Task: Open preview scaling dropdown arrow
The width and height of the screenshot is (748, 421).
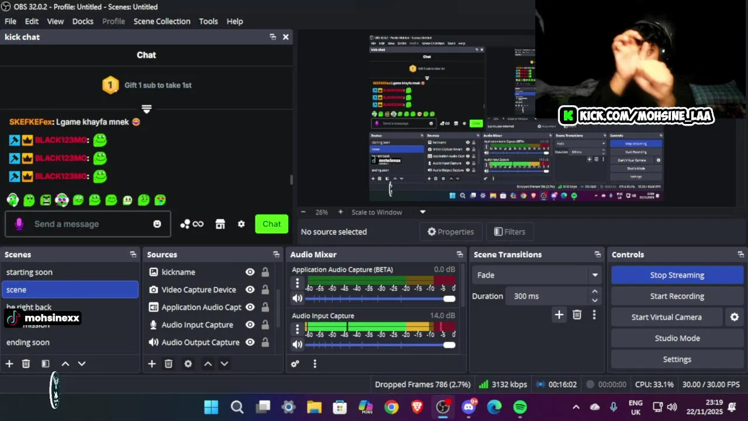Action: (423, 212)
